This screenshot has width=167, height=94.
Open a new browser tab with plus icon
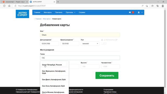pos(58,2)
